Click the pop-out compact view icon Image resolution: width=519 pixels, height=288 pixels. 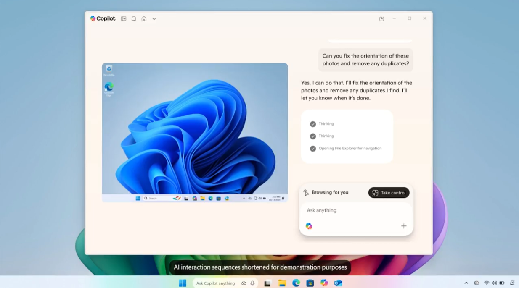(x=381, y=19)
